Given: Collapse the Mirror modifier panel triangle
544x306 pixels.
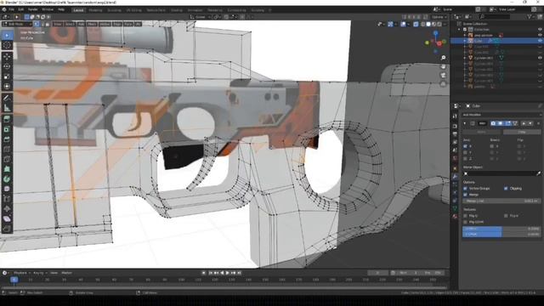Looking at the screenshot, I should tap(465, 123).
